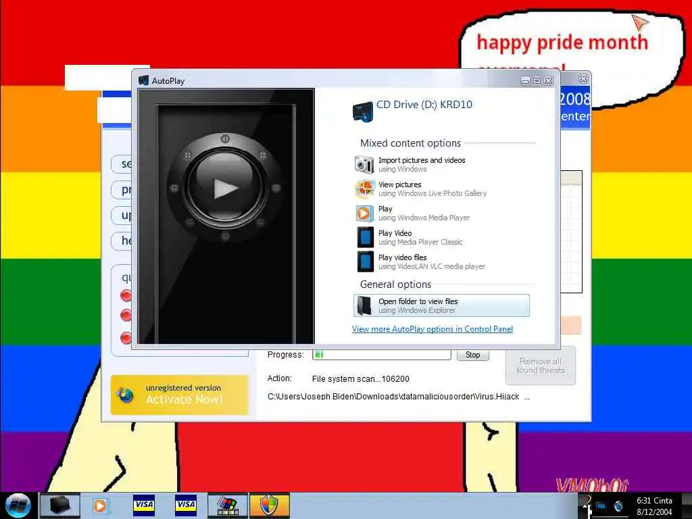Viewport: 692px width, 519px height.
Task: Click the AutoPlay title bar icon
Action: [x=143, y=80]
